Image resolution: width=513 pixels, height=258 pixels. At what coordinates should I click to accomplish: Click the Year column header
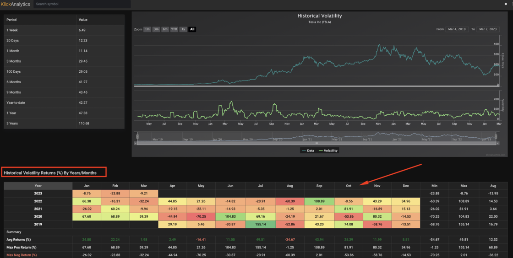tap(38, 186)
